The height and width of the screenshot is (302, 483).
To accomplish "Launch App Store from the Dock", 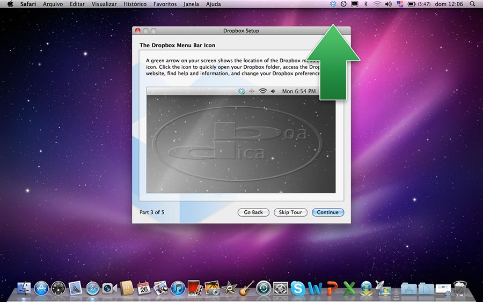I will point(41,289).
